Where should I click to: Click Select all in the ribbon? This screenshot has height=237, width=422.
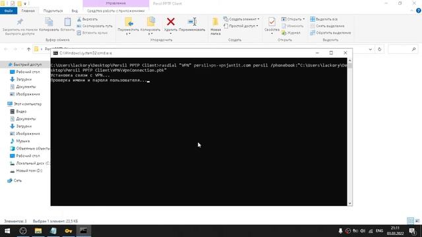[x=324, y=19]
